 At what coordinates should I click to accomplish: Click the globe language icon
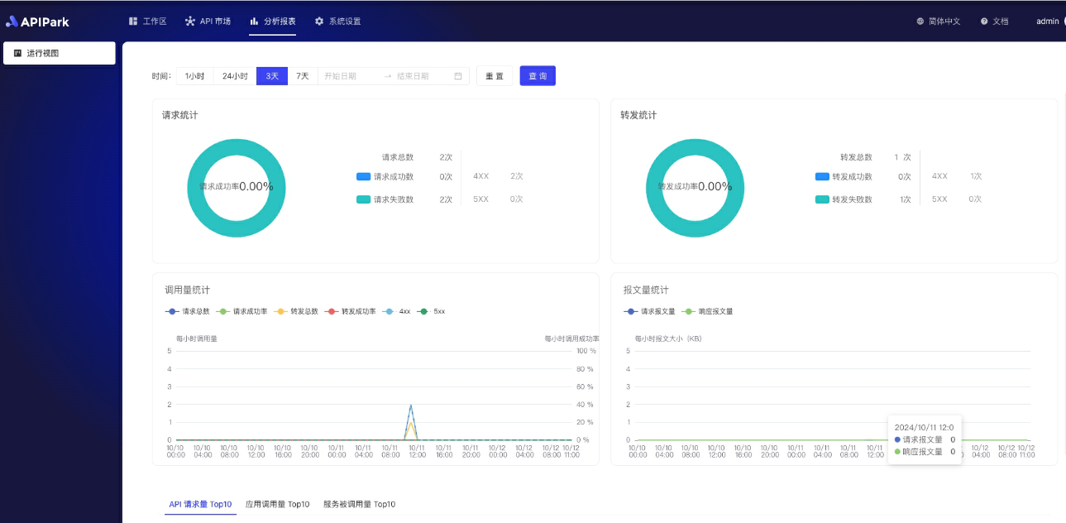920,22
